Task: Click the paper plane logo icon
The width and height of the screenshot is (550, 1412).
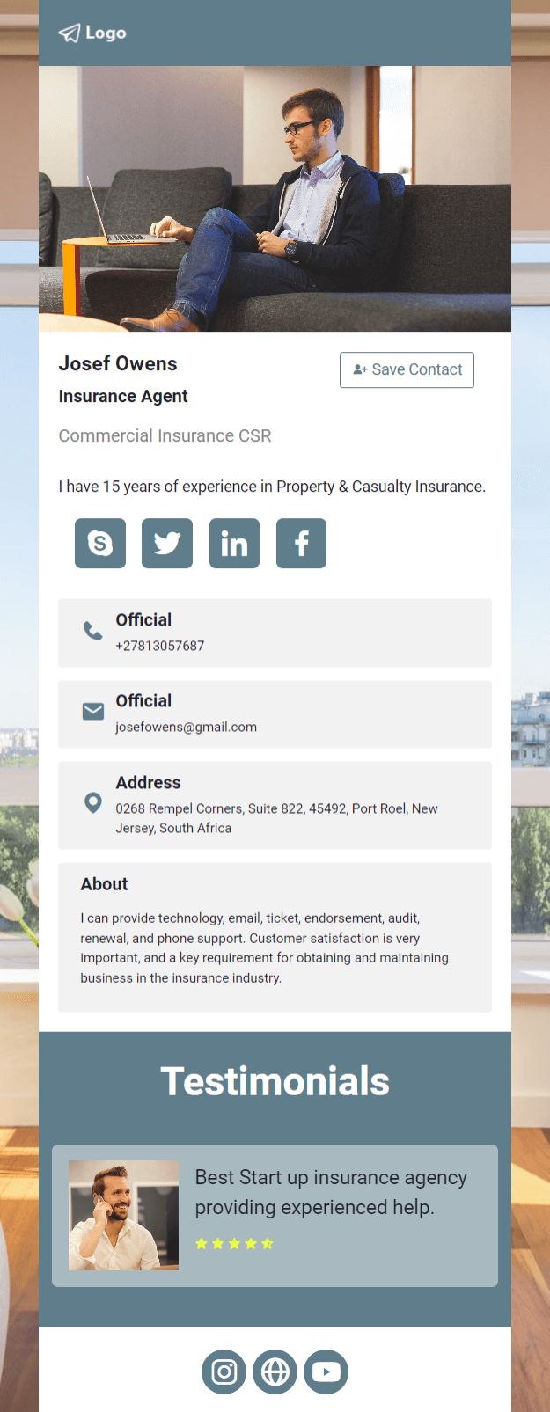Action: coord(70,33)
